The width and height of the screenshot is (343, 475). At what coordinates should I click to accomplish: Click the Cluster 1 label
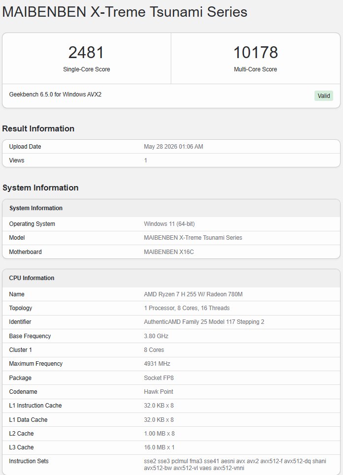(x=20, y=350)
